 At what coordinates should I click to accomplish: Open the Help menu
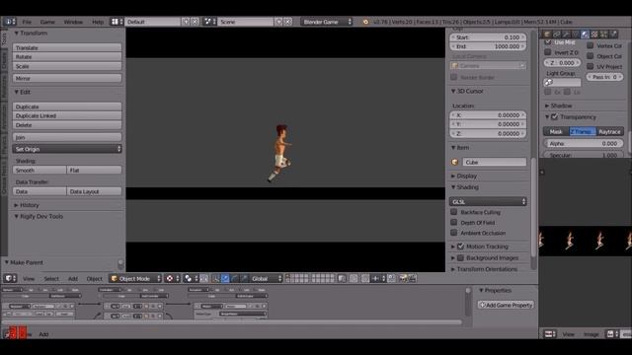(x=98, y=22)
